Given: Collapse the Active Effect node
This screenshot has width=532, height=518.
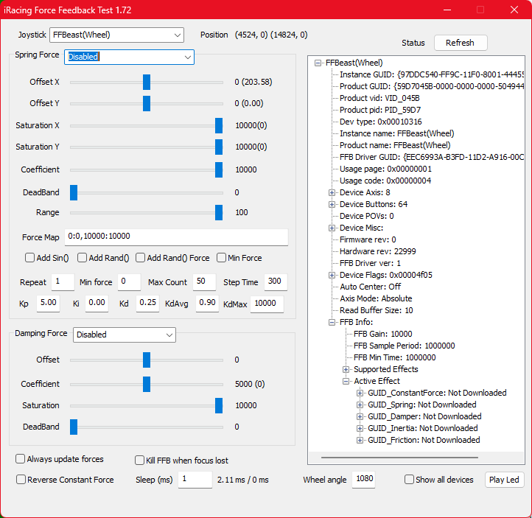Looking at the screenshot, I should pyautogui.click(x=346, y=381).
